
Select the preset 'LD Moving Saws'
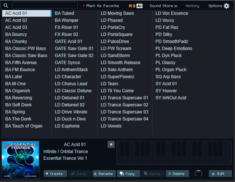point(117,13)
